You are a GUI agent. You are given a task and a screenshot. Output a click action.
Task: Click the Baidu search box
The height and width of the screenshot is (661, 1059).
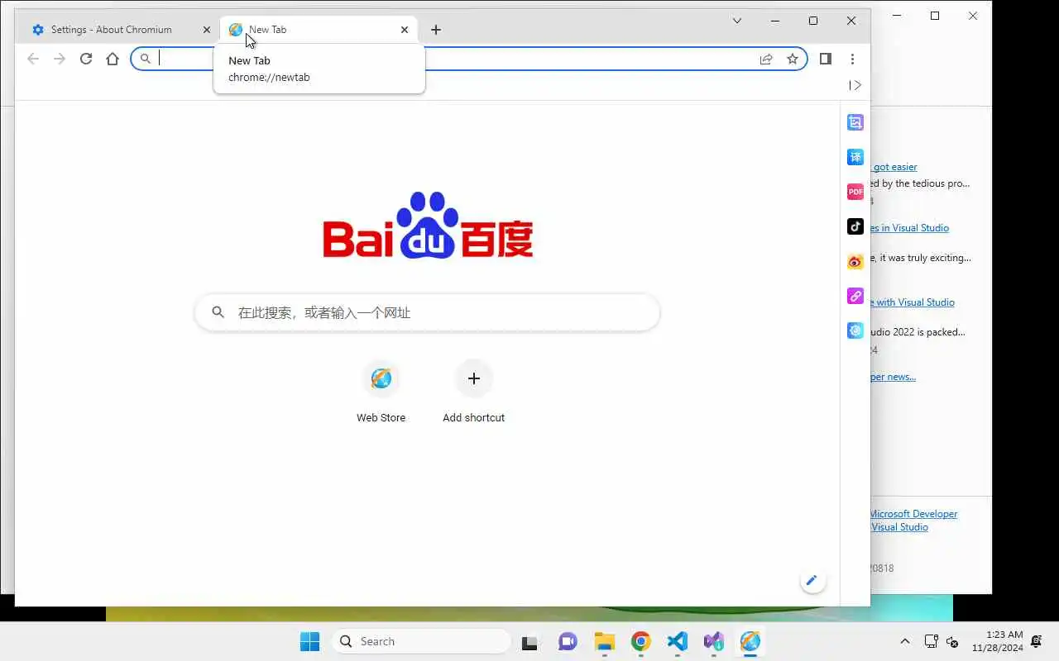click(428, 313)
